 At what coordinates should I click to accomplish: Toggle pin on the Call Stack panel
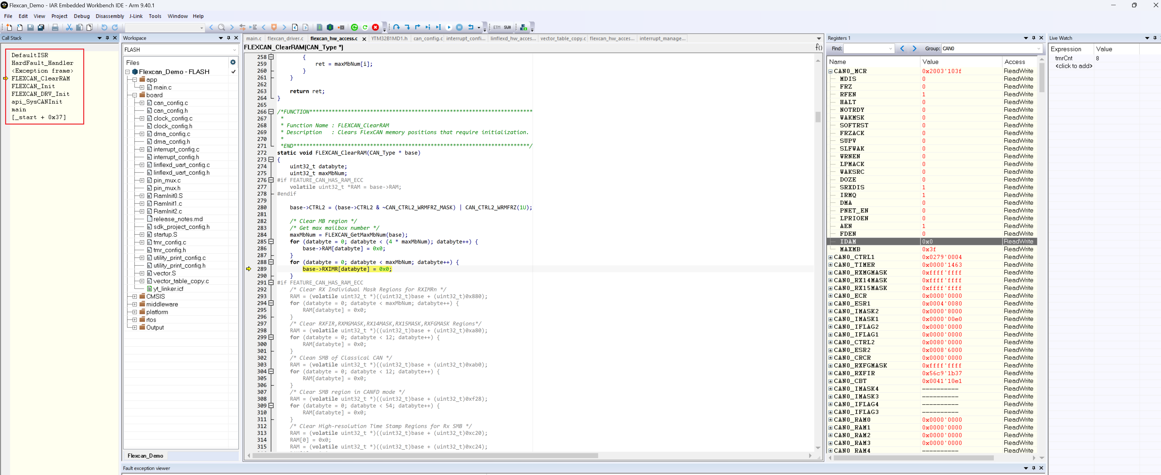107,38
